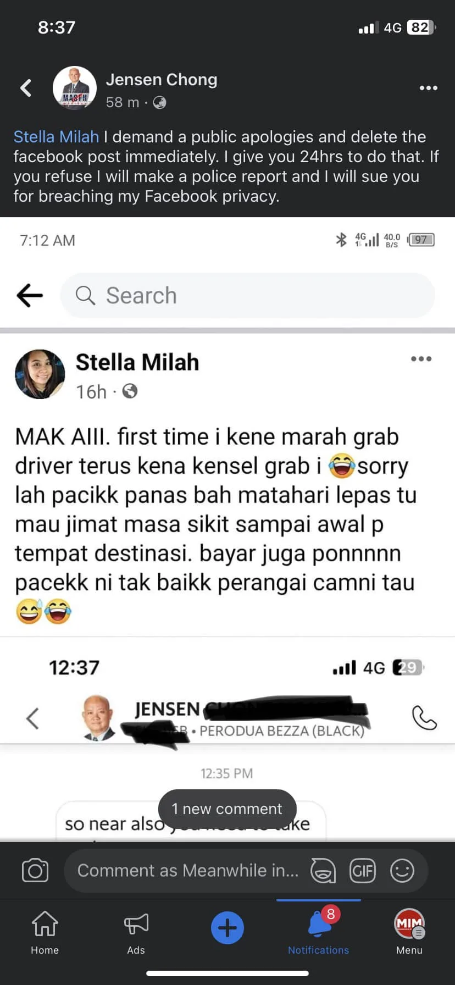Open the embedded Stella Milah screenshot image
This screenshot has height=985, width=455.
[x=227, y=529]
